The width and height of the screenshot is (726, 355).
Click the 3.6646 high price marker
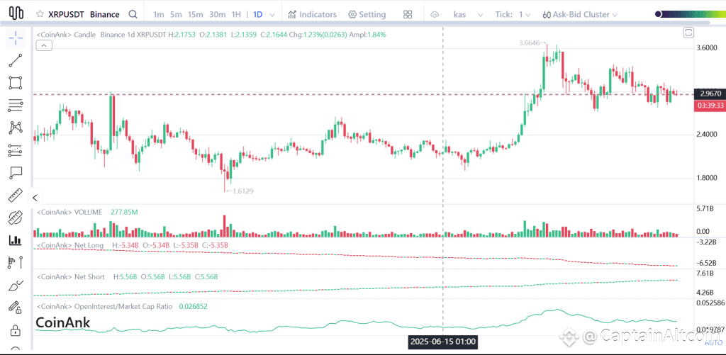(533, 43)
